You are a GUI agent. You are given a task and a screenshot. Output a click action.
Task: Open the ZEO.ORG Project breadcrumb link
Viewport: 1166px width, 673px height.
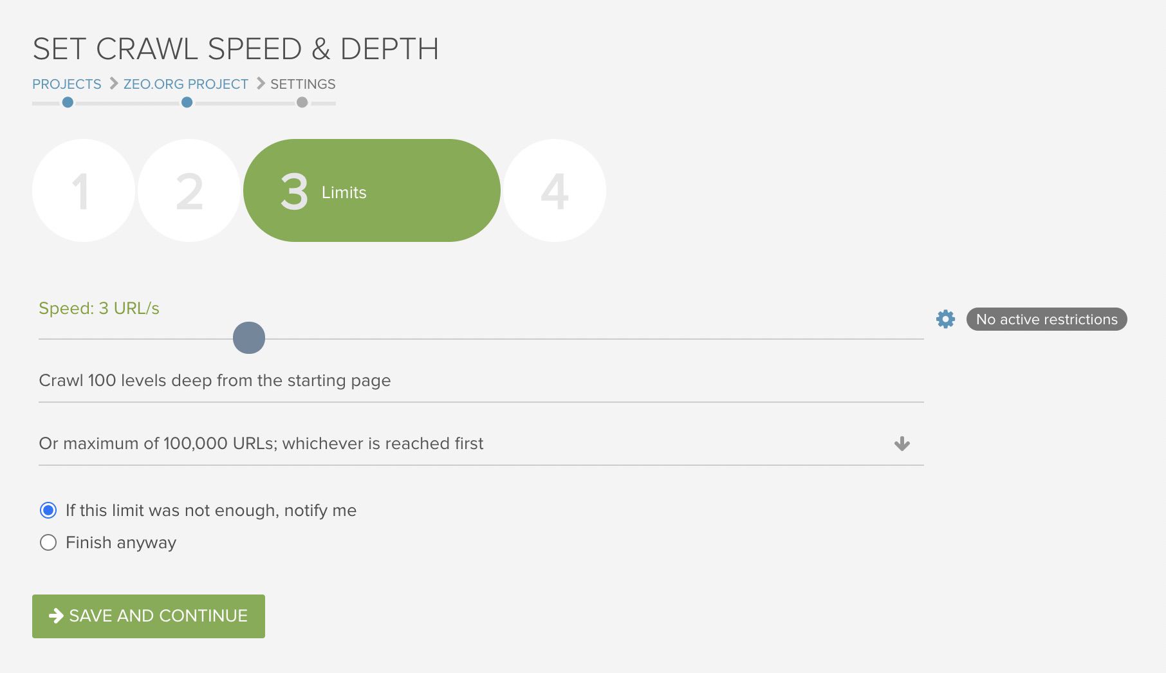(x=186, y=84)
